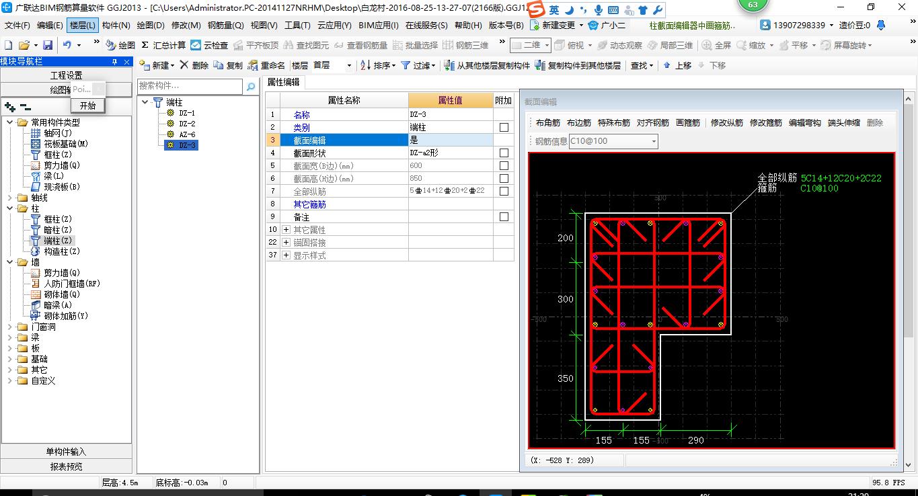Viewport: 918px width, 496px height.
Task: Select 现浇板(B) slab item
Action: click(x=62, y=187)
